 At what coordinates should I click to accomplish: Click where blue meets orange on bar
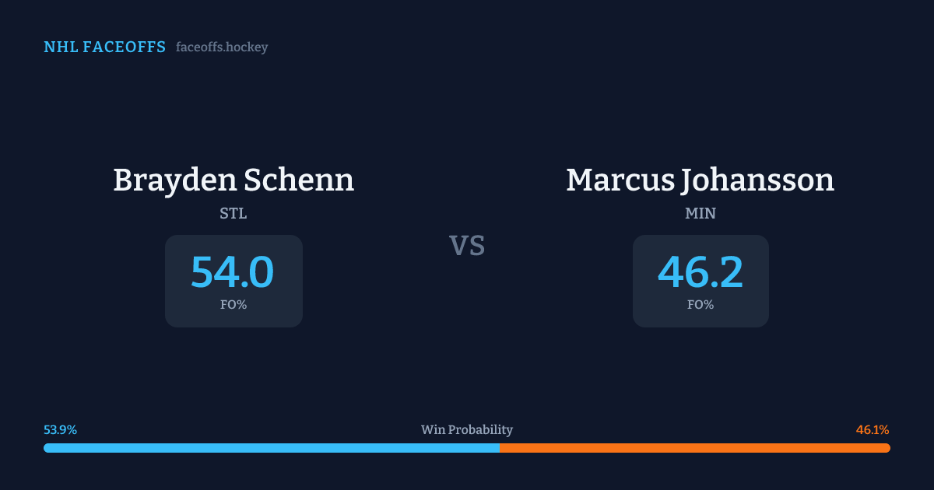500,448
